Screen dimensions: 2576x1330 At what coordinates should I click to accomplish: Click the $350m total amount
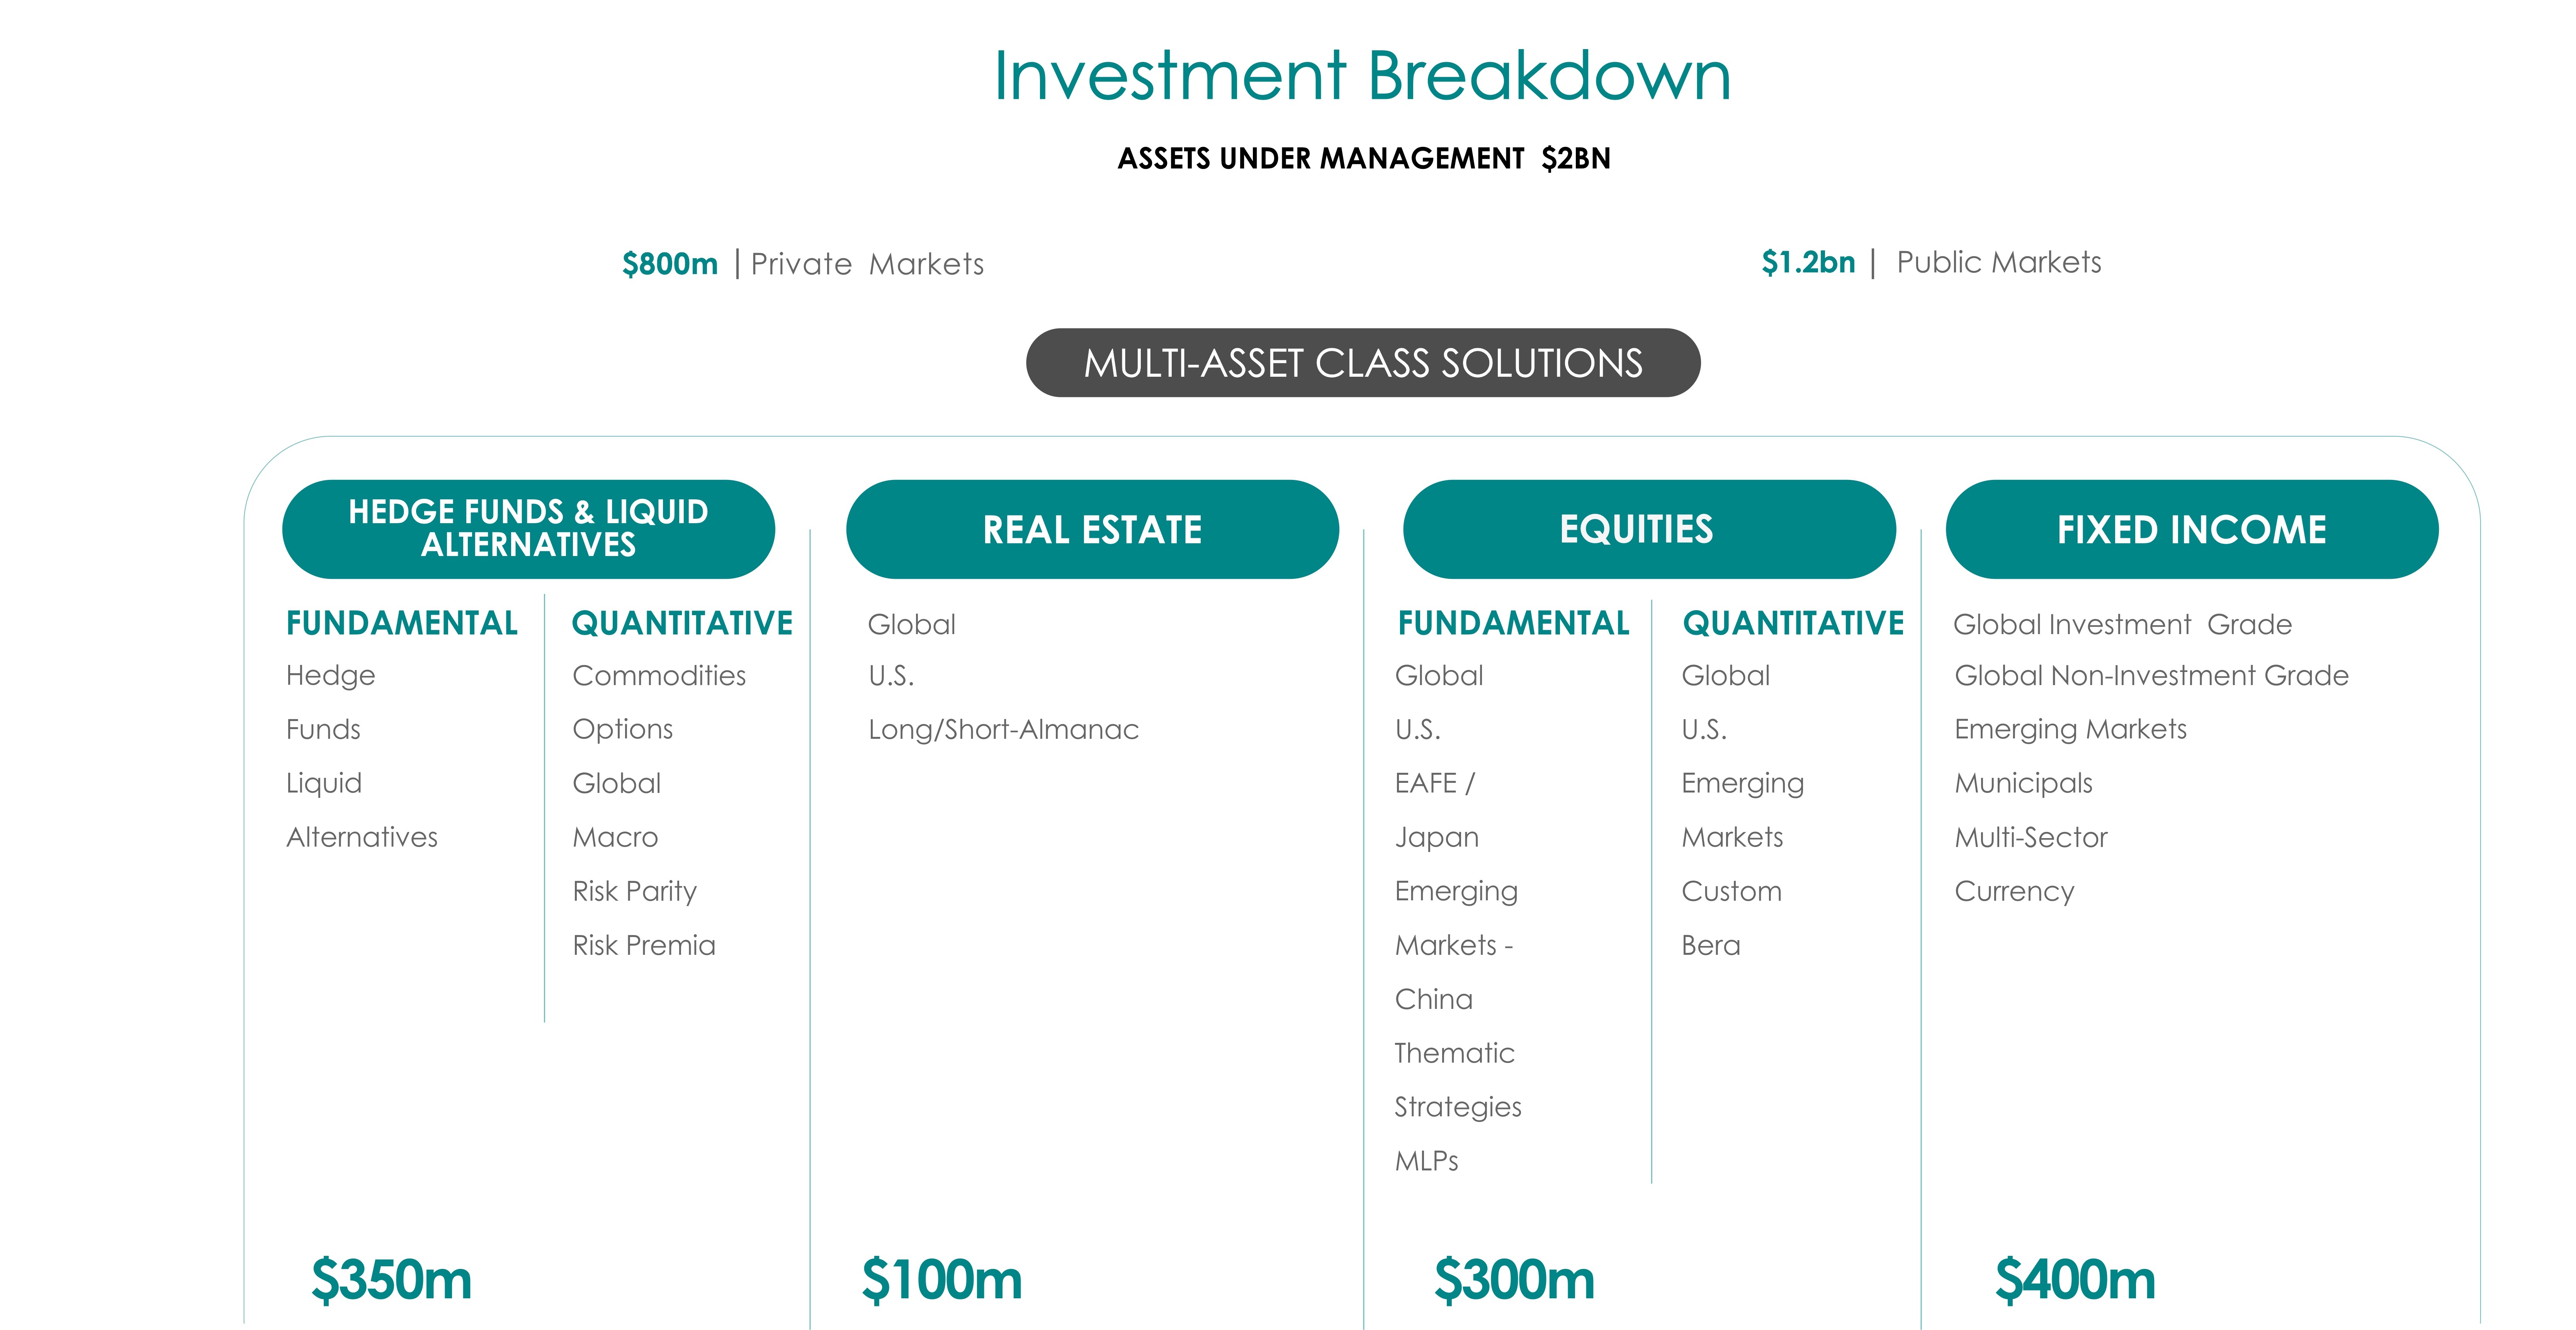point(391,1280)
